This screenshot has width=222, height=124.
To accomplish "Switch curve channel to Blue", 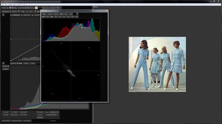I will (x=33, y=63).
